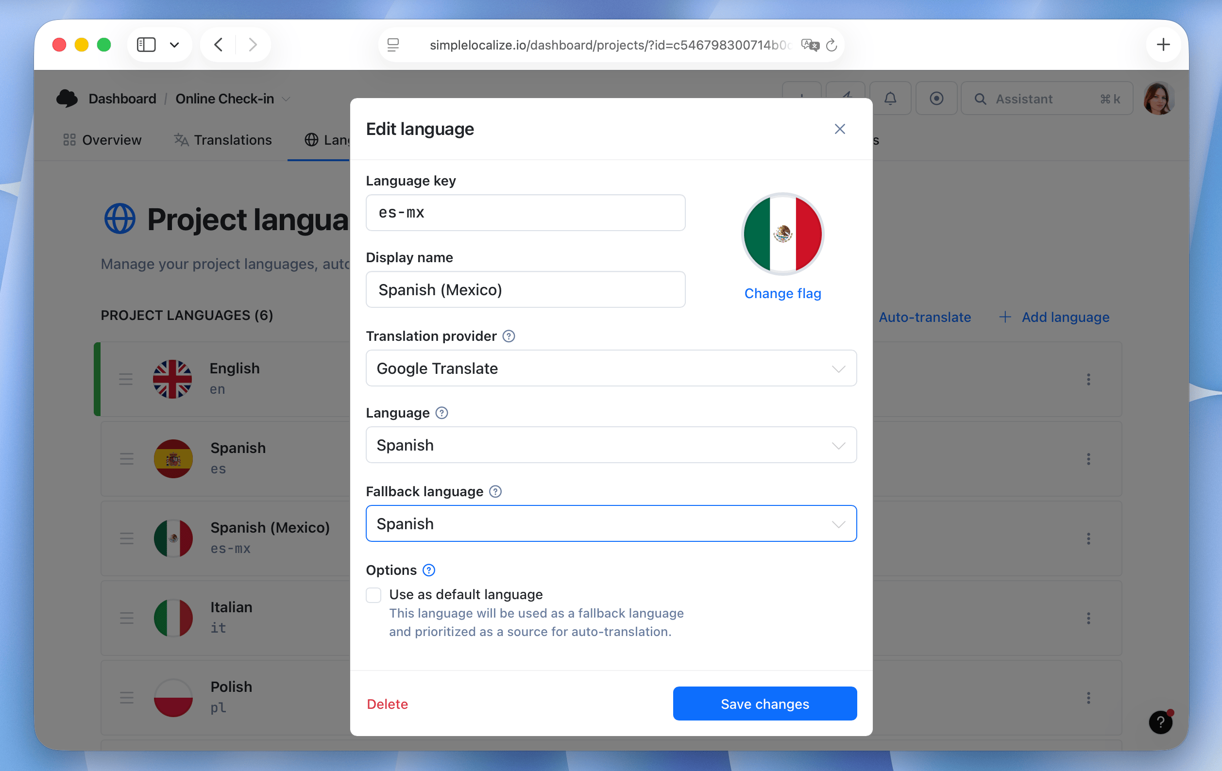The width and height of the screenshot is (1222, 771).
Task: Click the Fallback language help icon
Action: click(x=495, y=491)
